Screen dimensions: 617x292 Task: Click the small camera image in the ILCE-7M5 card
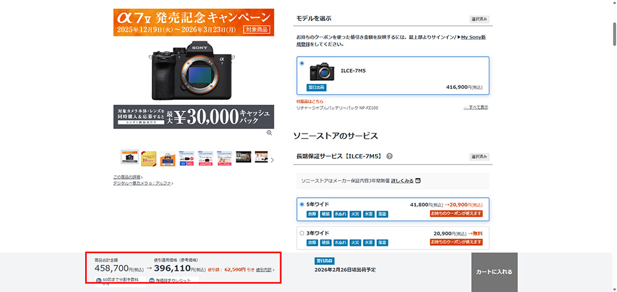(322, 71)
